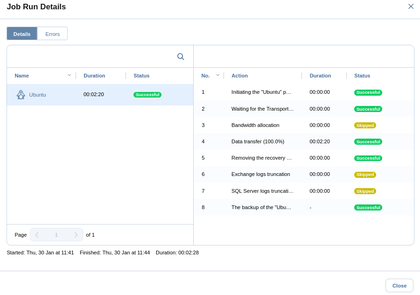Image resolution: width=420 pixels, height=295 pixels.
Task: Click the Ubuntu Linux penguin icon
Action: (21, 95)
